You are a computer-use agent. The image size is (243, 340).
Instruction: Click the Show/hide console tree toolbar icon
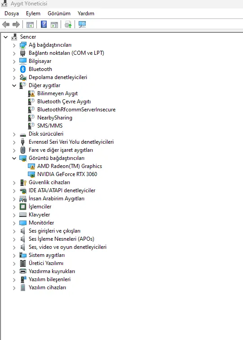pyautogui.click(x=30, y=25)
